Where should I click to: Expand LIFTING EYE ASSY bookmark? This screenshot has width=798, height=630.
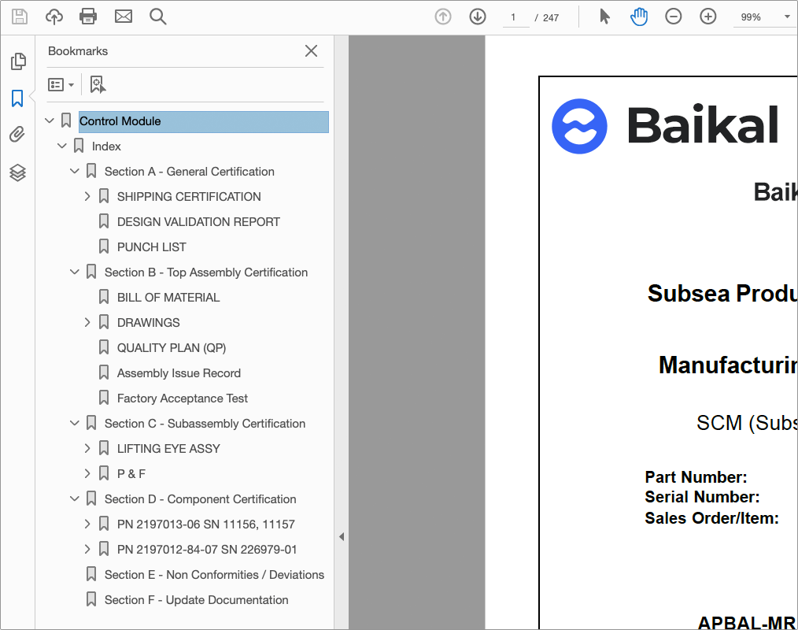pos(87,448)
